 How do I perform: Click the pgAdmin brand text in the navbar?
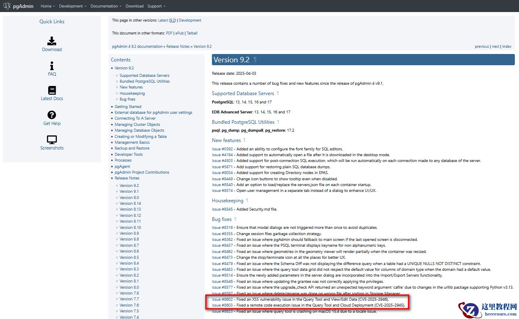click(24, 6)
